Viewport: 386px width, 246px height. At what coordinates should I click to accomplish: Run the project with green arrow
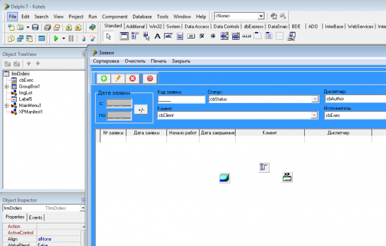pyautogui.click(x=56, y=39)
